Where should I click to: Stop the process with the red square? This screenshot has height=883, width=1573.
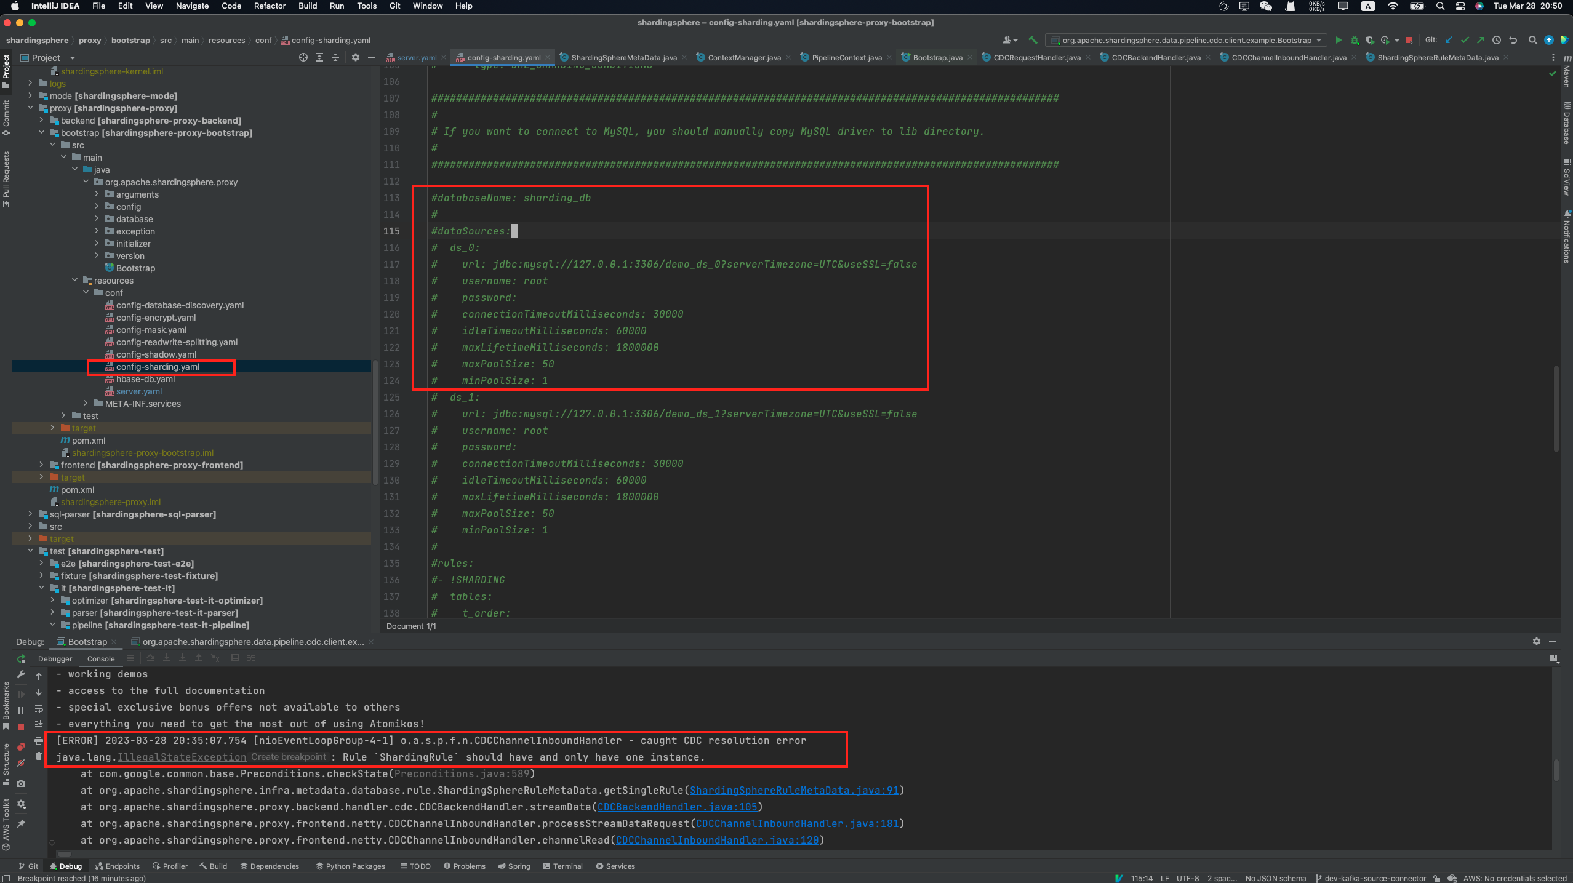point(1409,40)
